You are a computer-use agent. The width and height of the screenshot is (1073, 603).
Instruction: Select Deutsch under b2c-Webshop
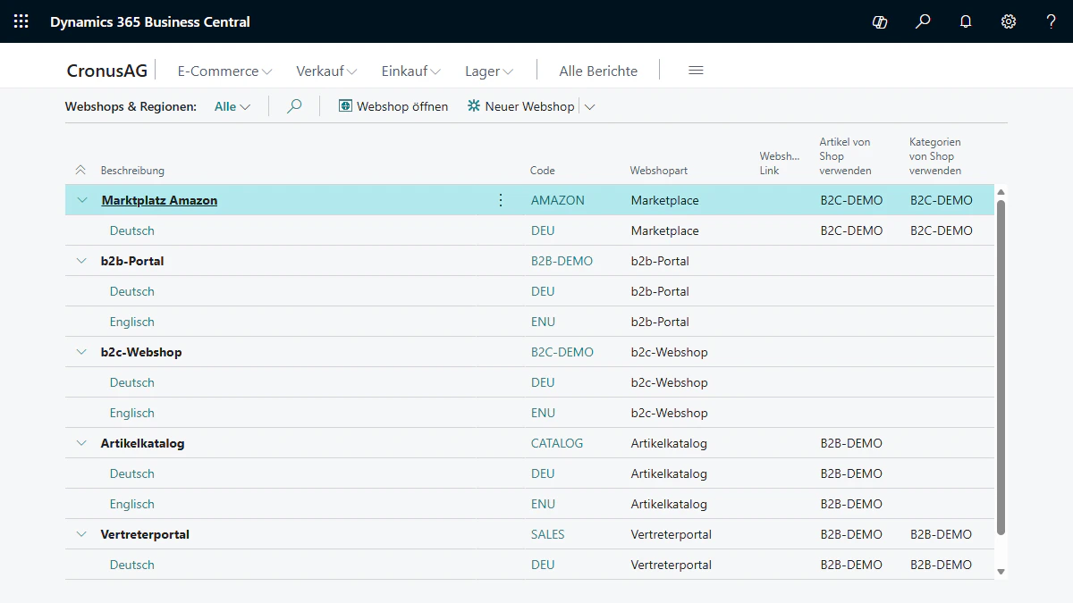[132, 382]
